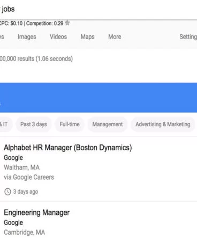Screen dimensions: 197x238
Task: Choose the Advertising & Marketing filter chip
Action: [x=163, y=124]
